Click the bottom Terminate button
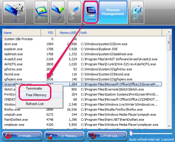This screenshot has width=175, height=142. click(22, 136)
